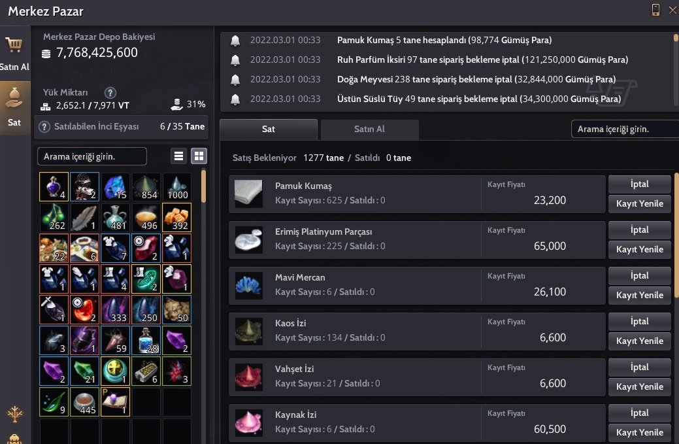
Task: Switch to the Satın Al tab
Action: (x=369, y=129)
